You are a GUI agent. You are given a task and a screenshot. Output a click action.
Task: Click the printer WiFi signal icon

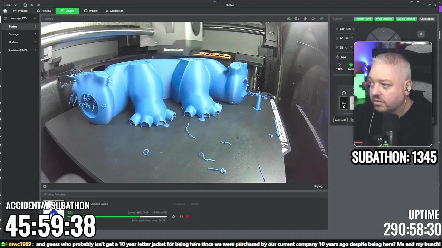[x=35, y=18]
